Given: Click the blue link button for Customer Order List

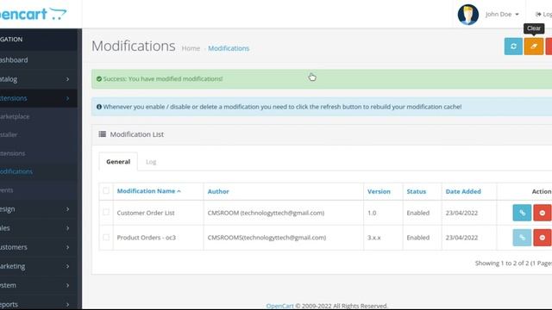Looking at the screenshot, I should (x=522, y=213).
